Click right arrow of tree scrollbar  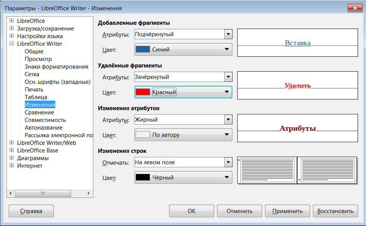tap(89, 193)
